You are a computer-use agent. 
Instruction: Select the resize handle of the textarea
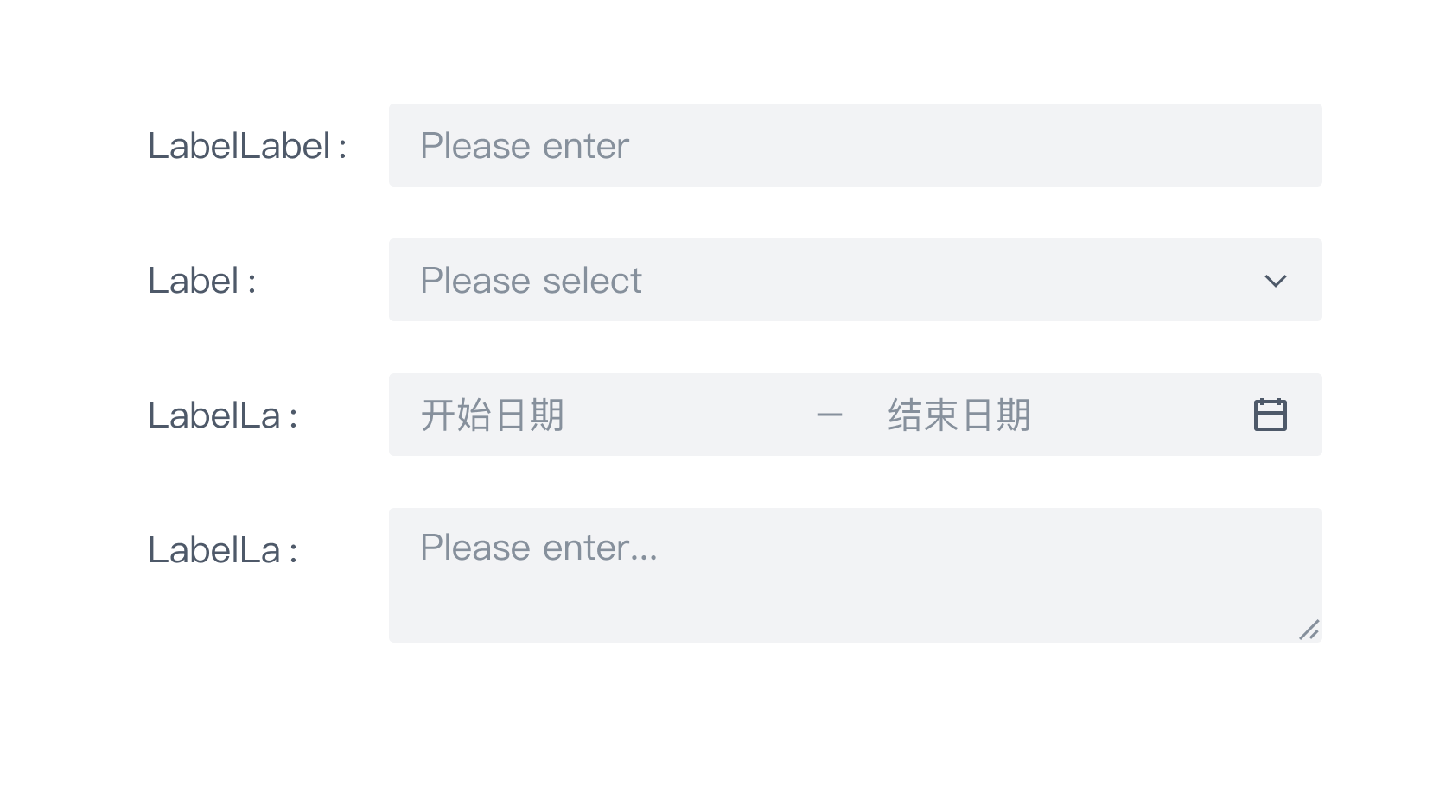click(x=1310, y=631)
